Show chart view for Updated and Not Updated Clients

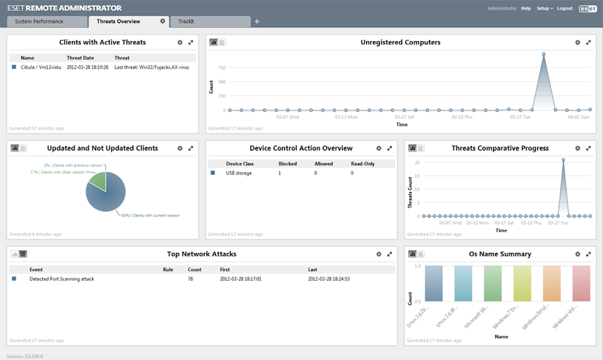click(15, 148)
